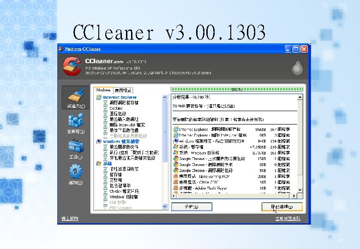The height and width of the screenshot is (249, 360).
Task: Select the Windows 檔案總管 heading in the tree
Action: click(x=121, y=142)
